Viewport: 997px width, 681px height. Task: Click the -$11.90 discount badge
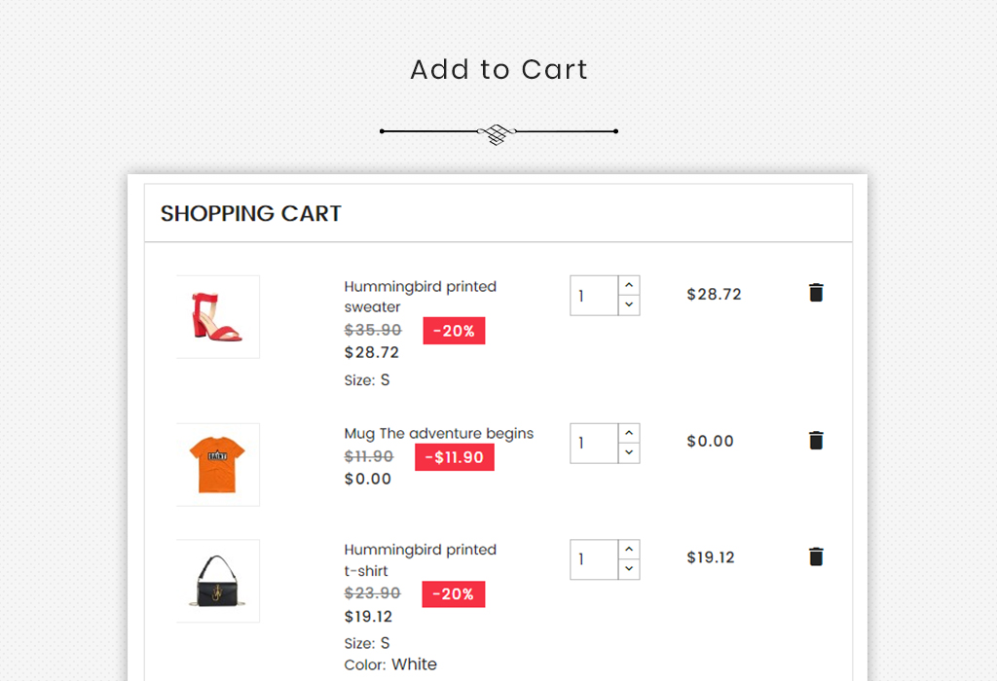point(455,457)
